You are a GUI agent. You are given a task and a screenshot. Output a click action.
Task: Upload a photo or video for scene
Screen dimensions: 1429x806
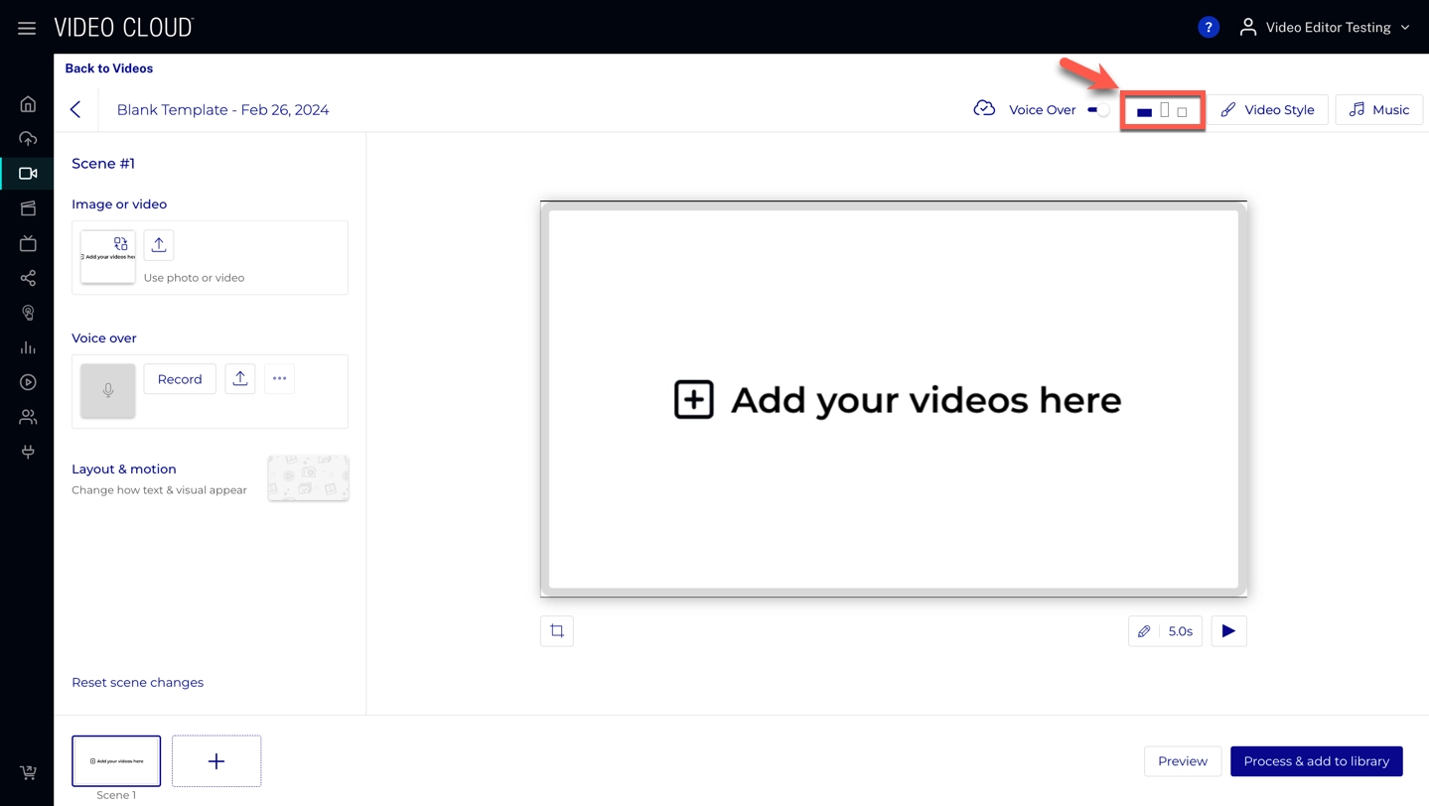(x=159, y=245)
